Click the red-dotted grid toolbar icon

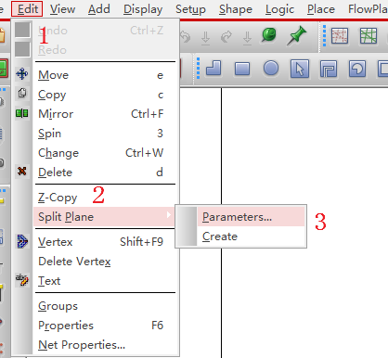tap(340, 35)
